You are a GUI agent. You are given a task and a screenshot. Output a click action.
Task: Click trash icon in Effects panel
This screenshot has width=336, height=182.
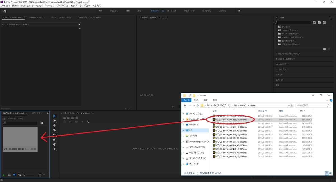coord(328,49)
